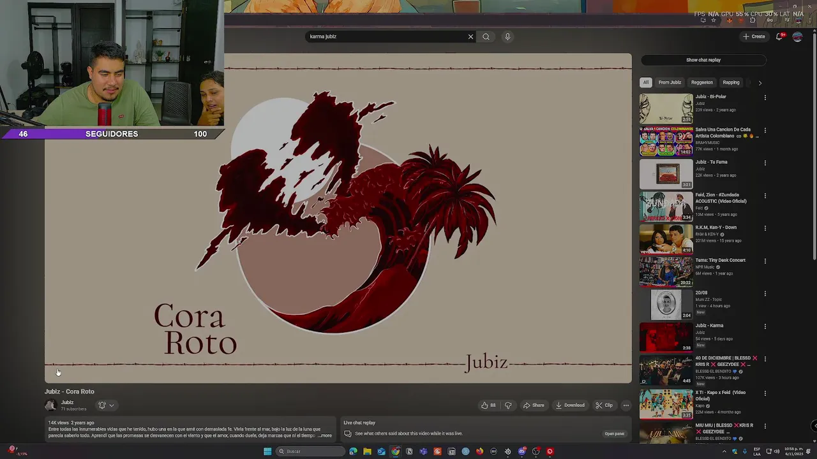817x459 pixels.
Task: Open options menu for Feid, Zion - #Zundada
Action: 765,196
